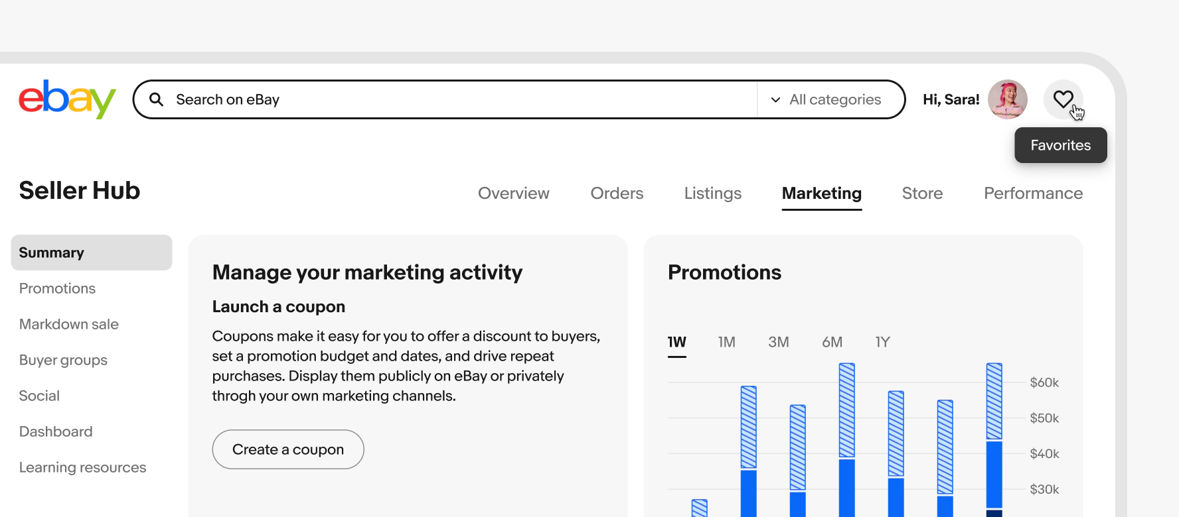Click the $40k axis label
Viewport: 1179px width, 517px height.
click(x=1044, y=454)
